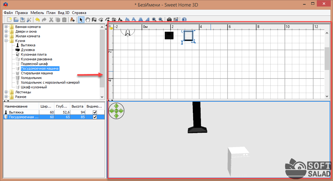Click the New home toolbar icon
This screenshot has width=333, height=181.
pos(9,20)
